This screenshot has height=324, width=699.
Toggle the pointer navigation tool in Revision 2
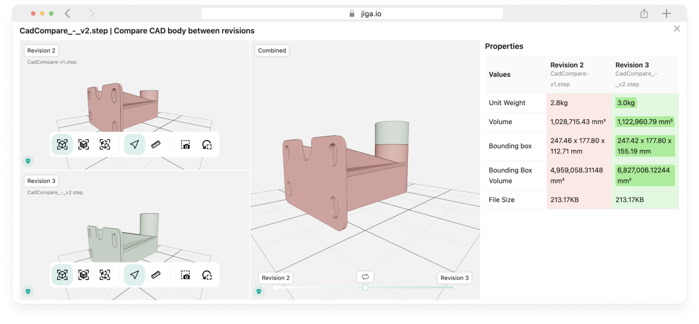point(134,144)
